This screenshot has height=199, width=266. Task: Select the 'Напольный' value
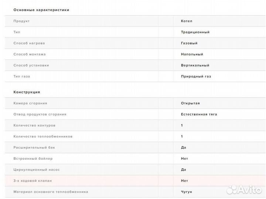(192, 54)
